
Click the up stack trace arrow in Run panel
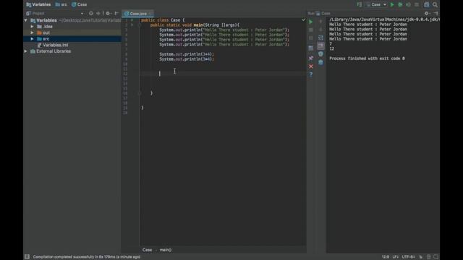point(320,22)
